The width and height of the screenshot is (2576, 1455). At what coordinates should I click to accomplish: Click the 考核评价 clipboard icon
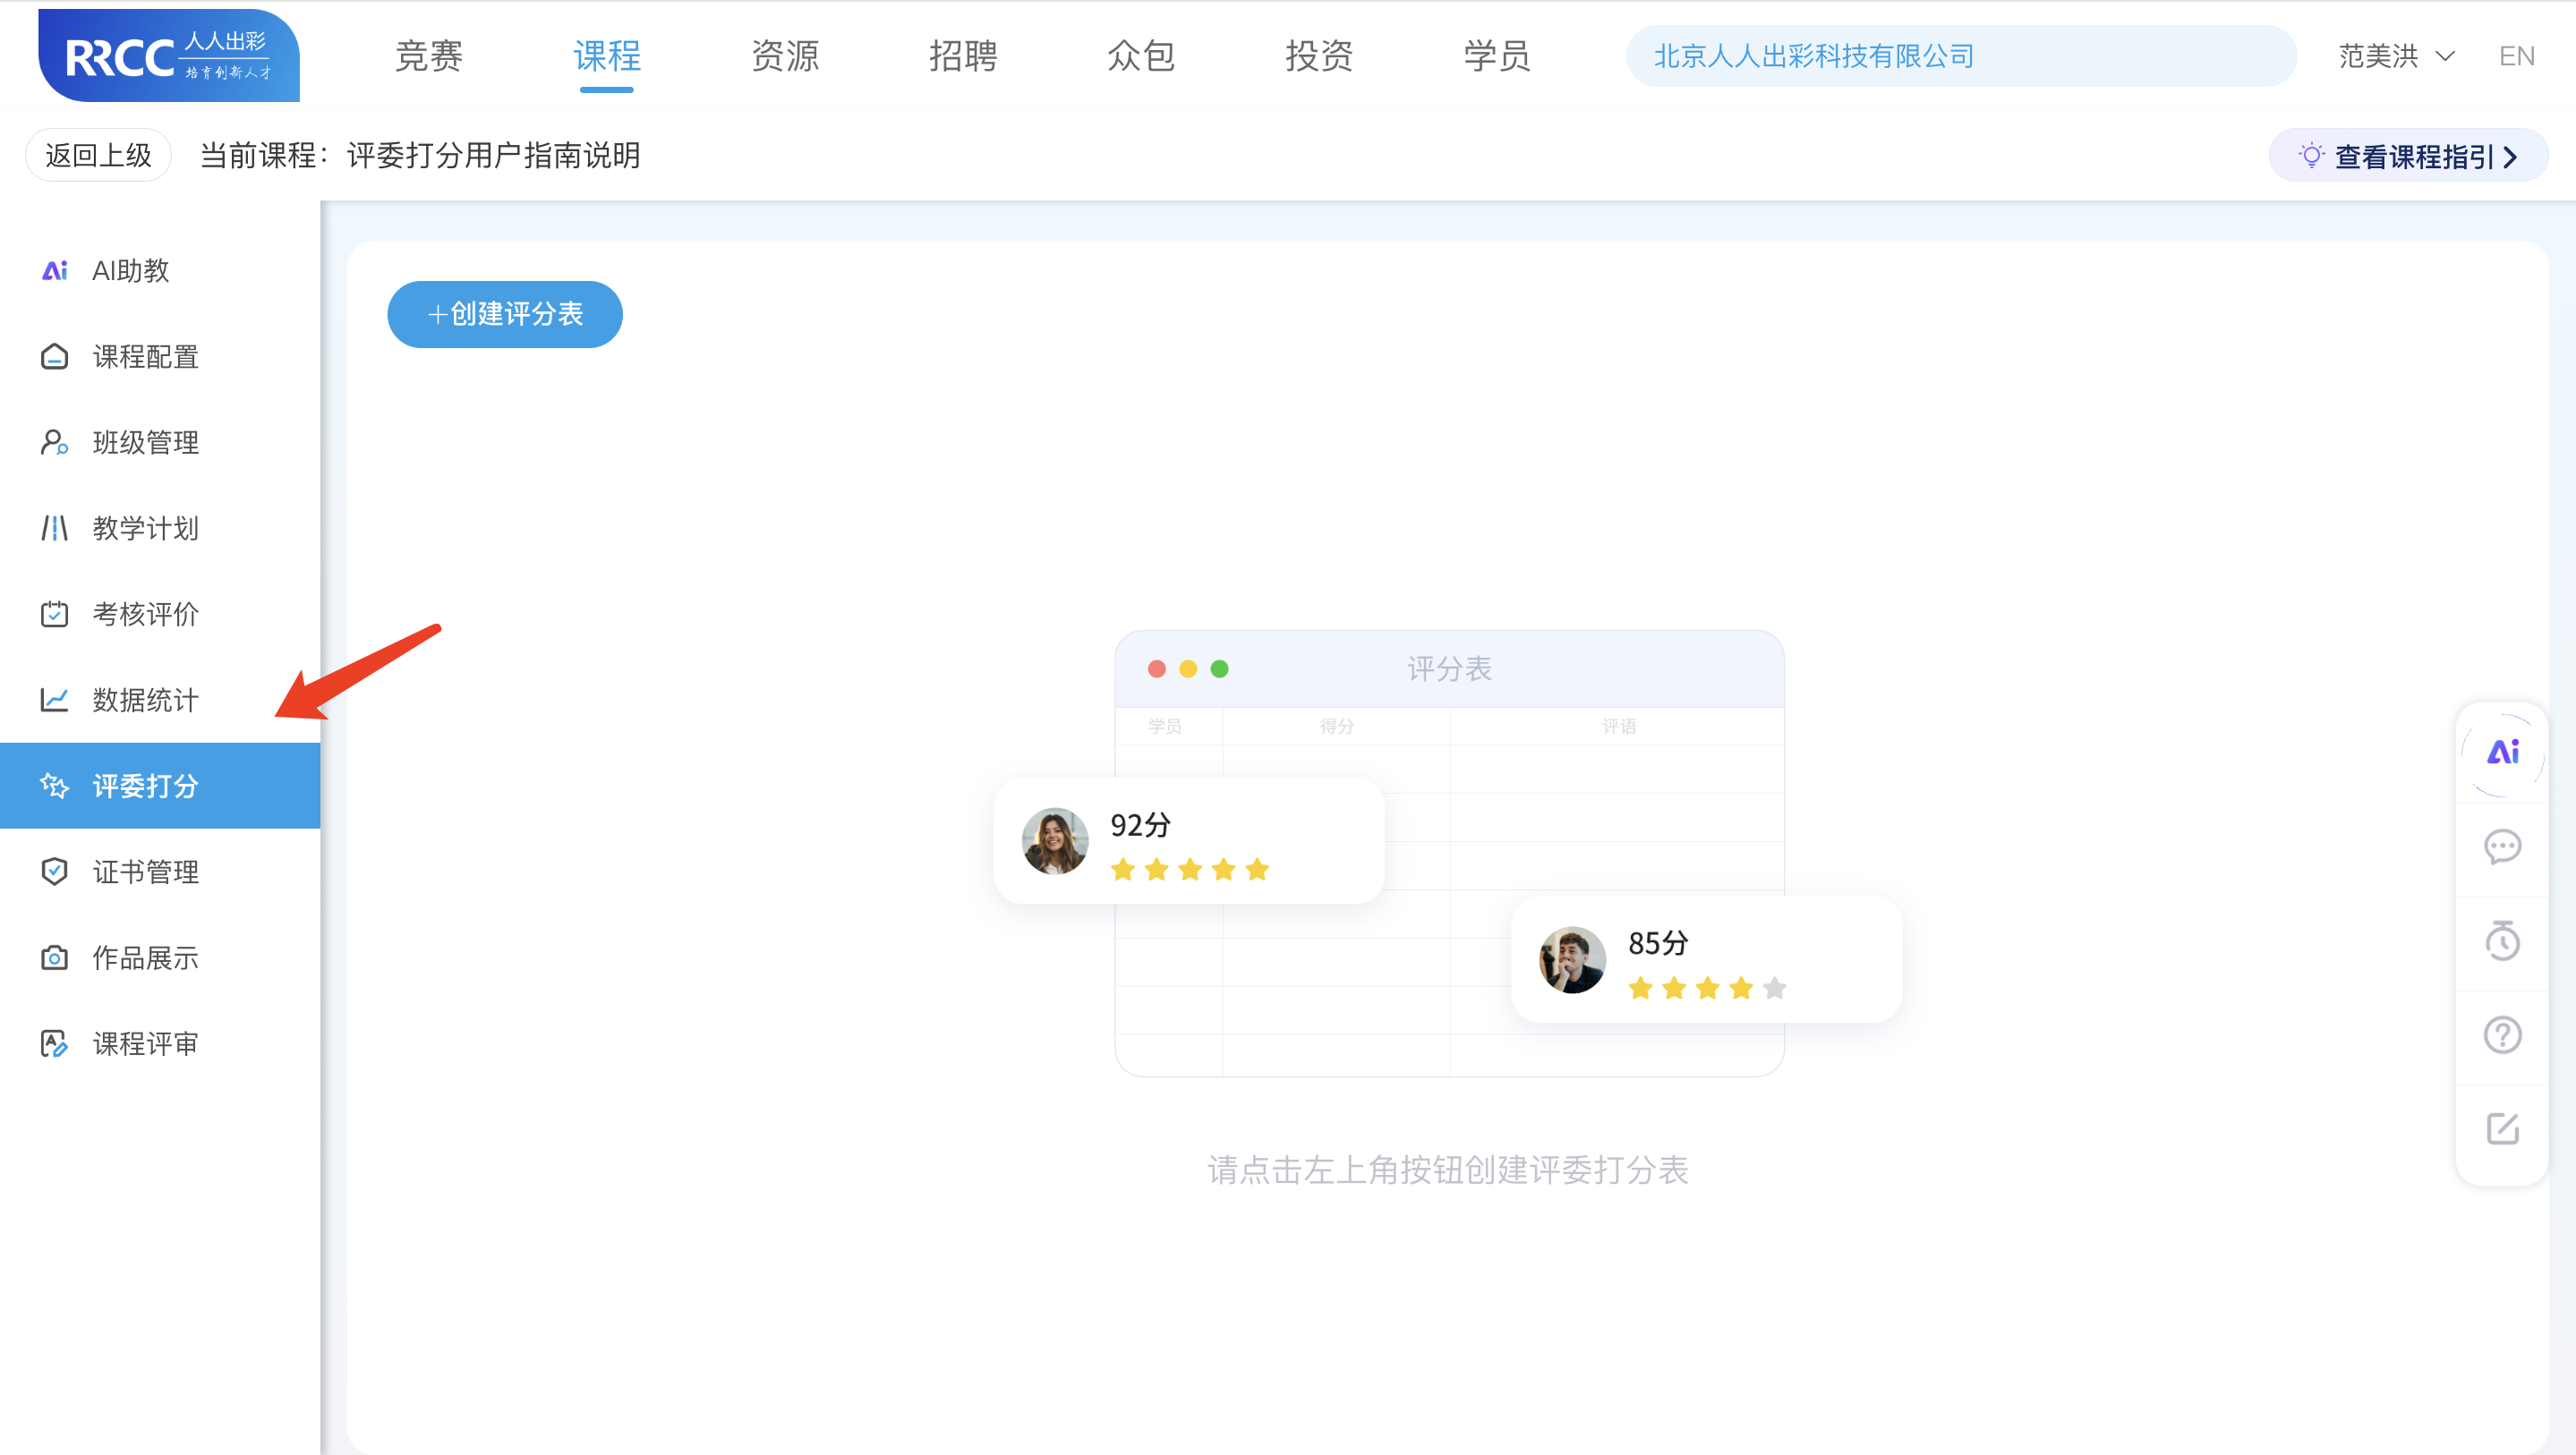pyautogui.click(x=54, y=614)
